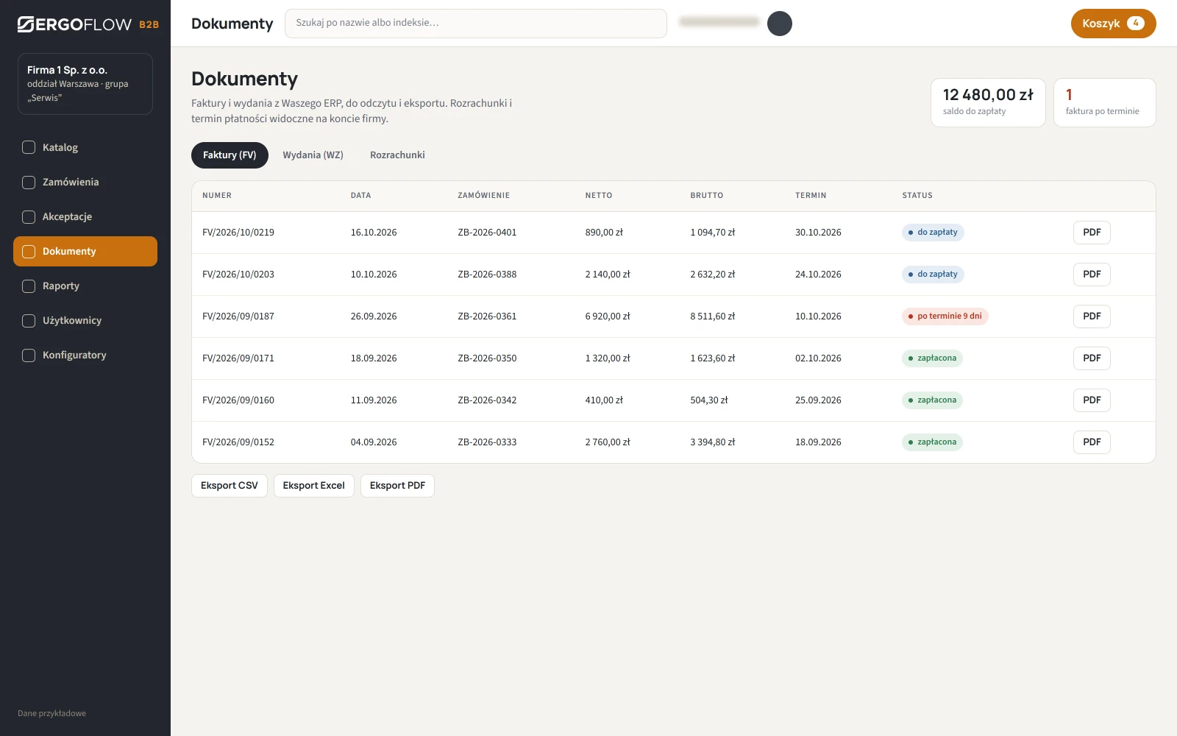Click the Zamówienia sidebar icon
Viewport: 1177px width, 736px height.
pyautogui.click(x=29, y=182)
